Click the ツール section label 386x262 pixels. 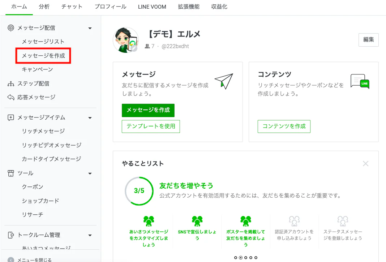click(25, 173)
